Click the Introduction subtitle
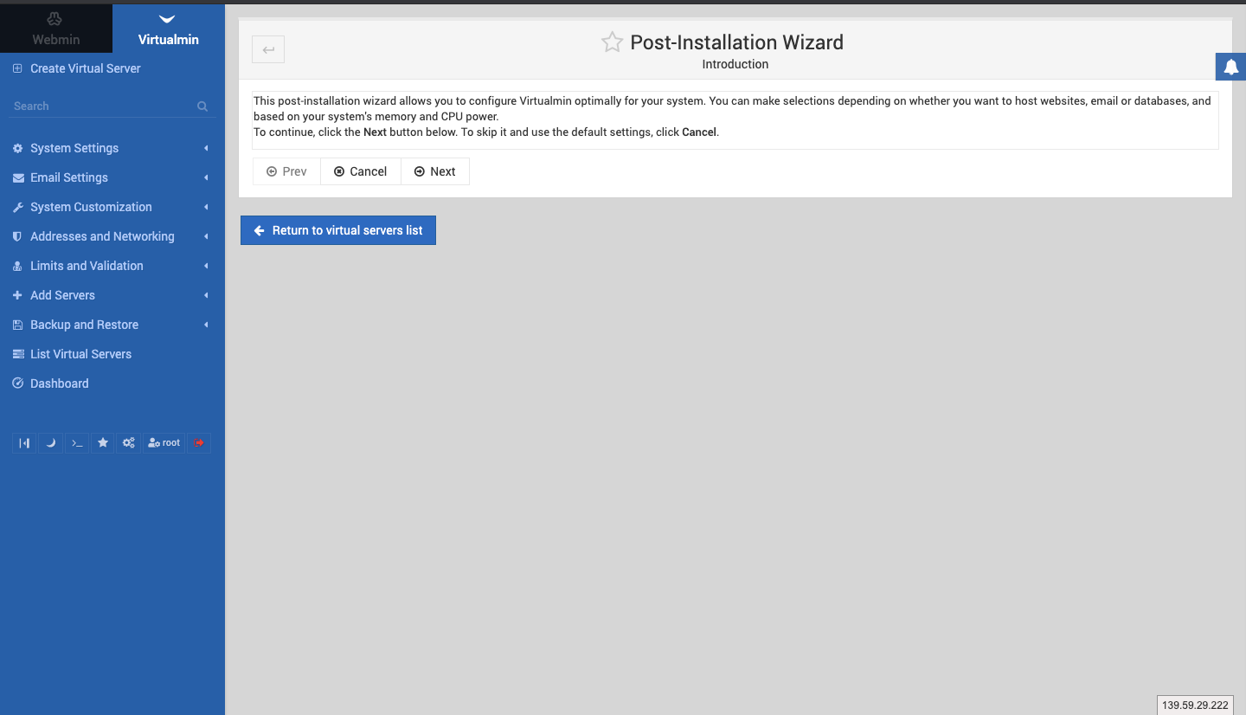The width and height of the screenshot is (1246, 715). point(735,64)
